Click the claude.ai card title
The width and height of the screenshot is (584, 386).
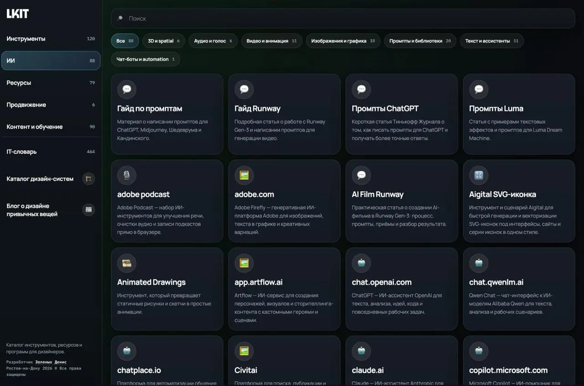click(368, 370)
